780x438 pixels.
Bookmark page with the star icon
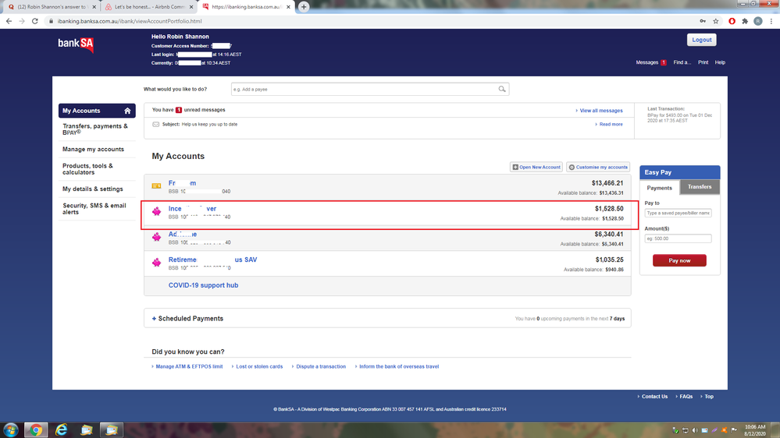715,21
